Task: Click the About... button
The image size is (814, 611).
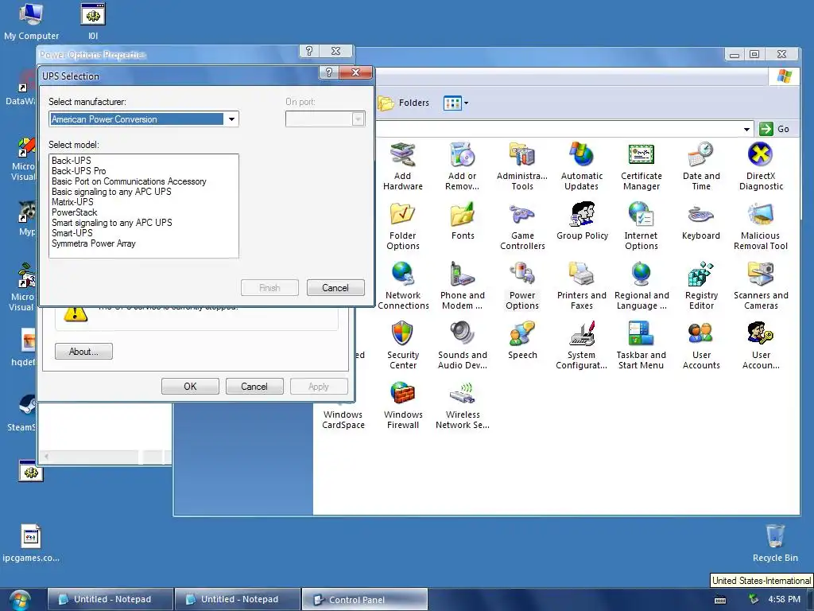Action: pos(83,352)
